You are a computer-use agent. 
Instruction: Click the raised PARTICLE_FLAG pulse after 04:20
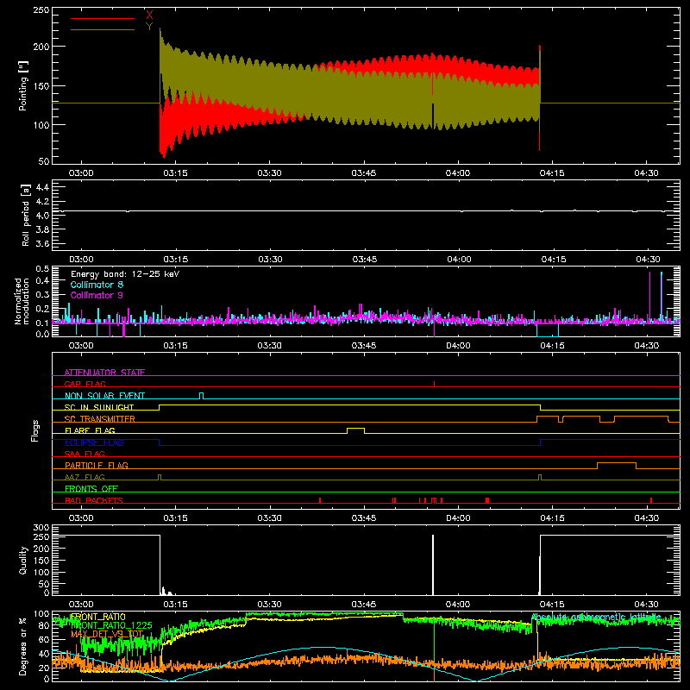(x=617, y=464)
